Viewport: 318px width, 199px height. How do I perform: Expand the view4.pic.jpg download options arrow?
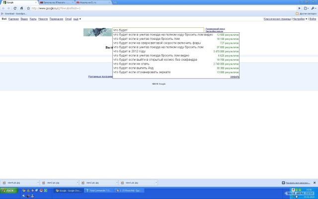click(x=38, y=183)
